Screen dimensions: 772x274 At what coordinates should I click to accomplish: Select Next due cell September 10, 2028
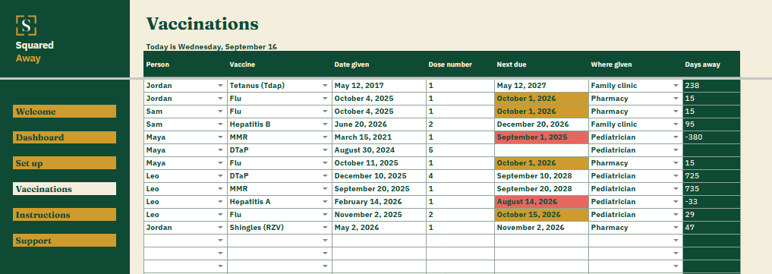541,175
